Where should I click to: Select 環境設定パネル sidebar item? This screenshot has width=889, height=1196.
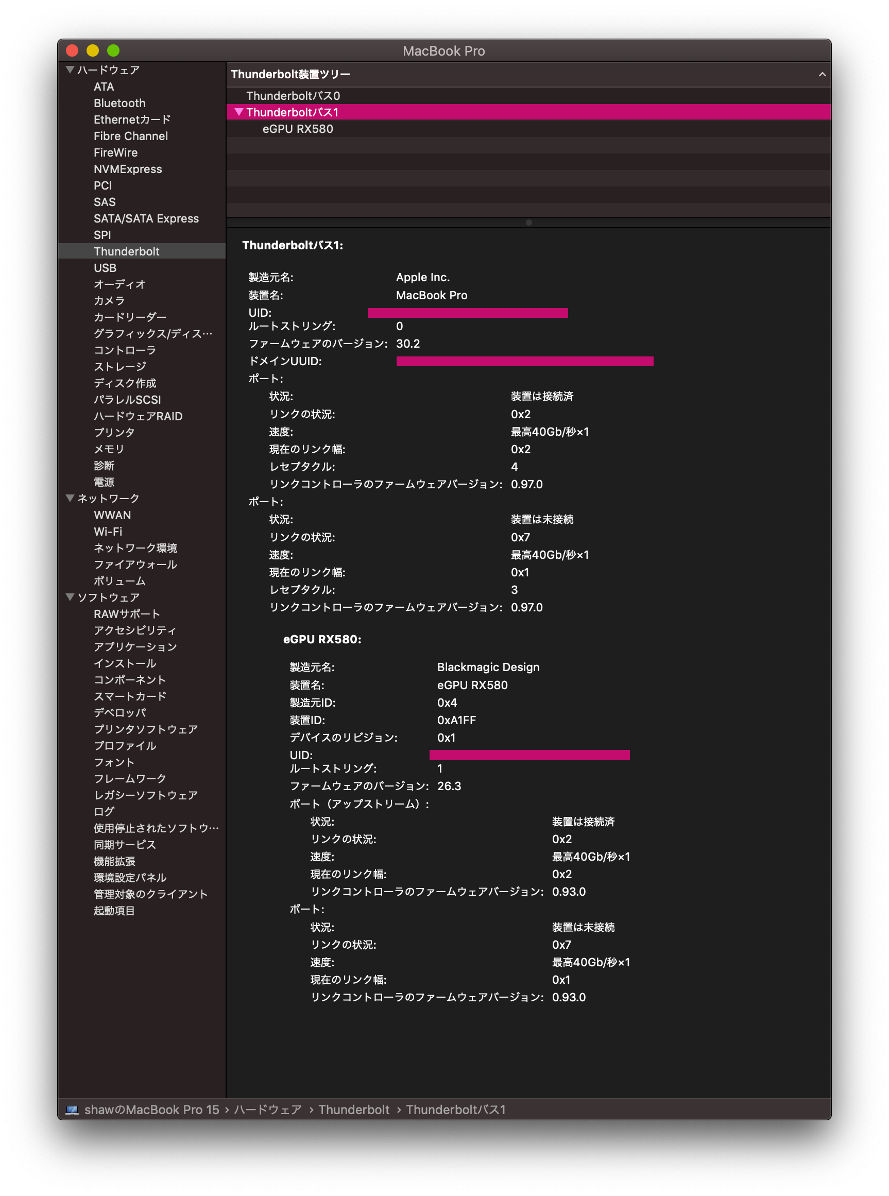tap(130, 878)
